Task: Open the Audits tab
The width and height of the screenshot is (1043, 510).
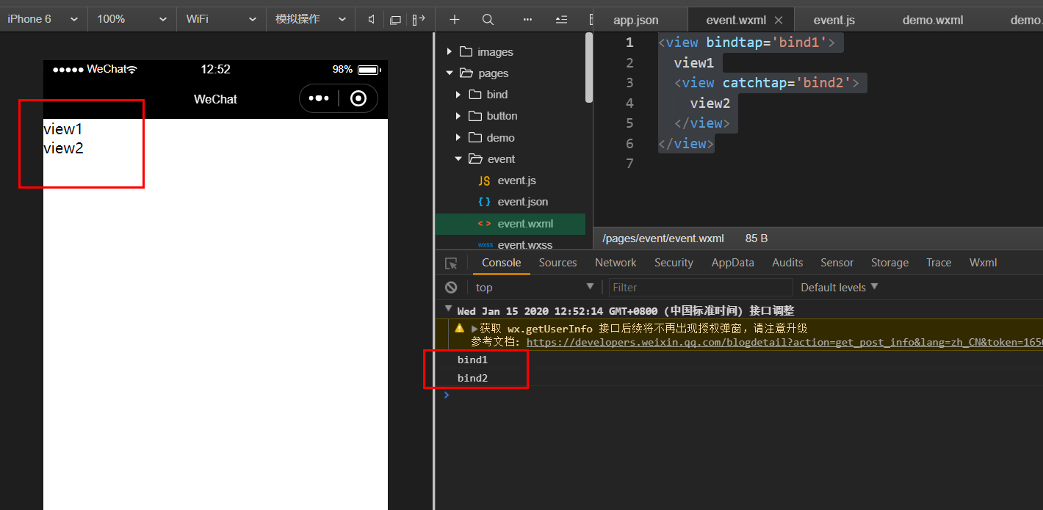Action: point(787,263)
